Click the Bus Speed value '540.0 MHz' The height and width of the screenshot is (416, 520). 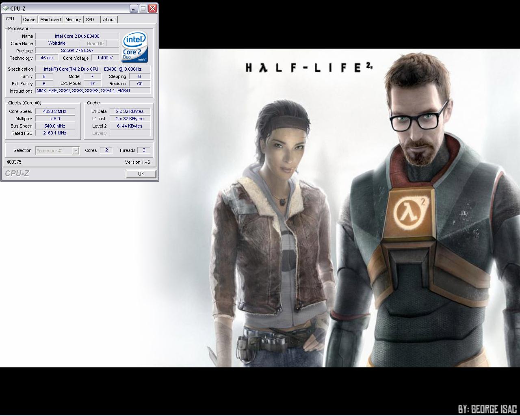coord(55,126)
